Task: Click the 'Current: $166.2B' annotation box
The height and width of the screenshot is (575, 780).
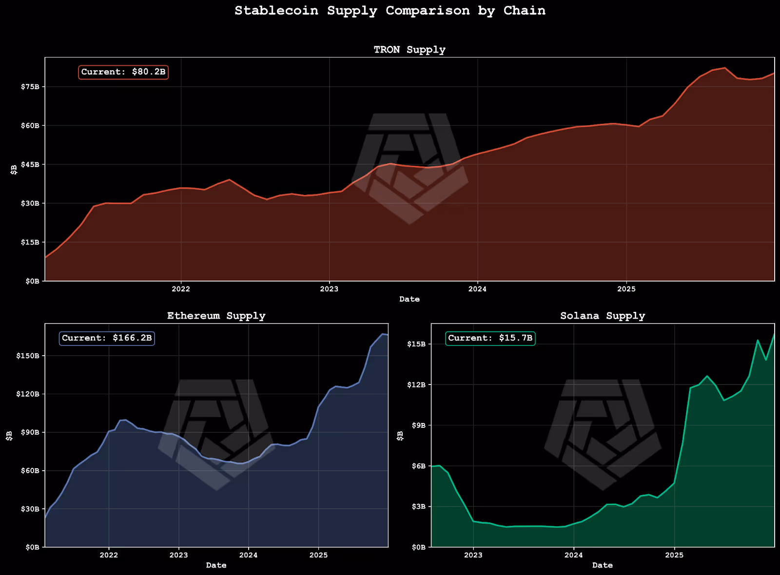Action: pos(107,338)
